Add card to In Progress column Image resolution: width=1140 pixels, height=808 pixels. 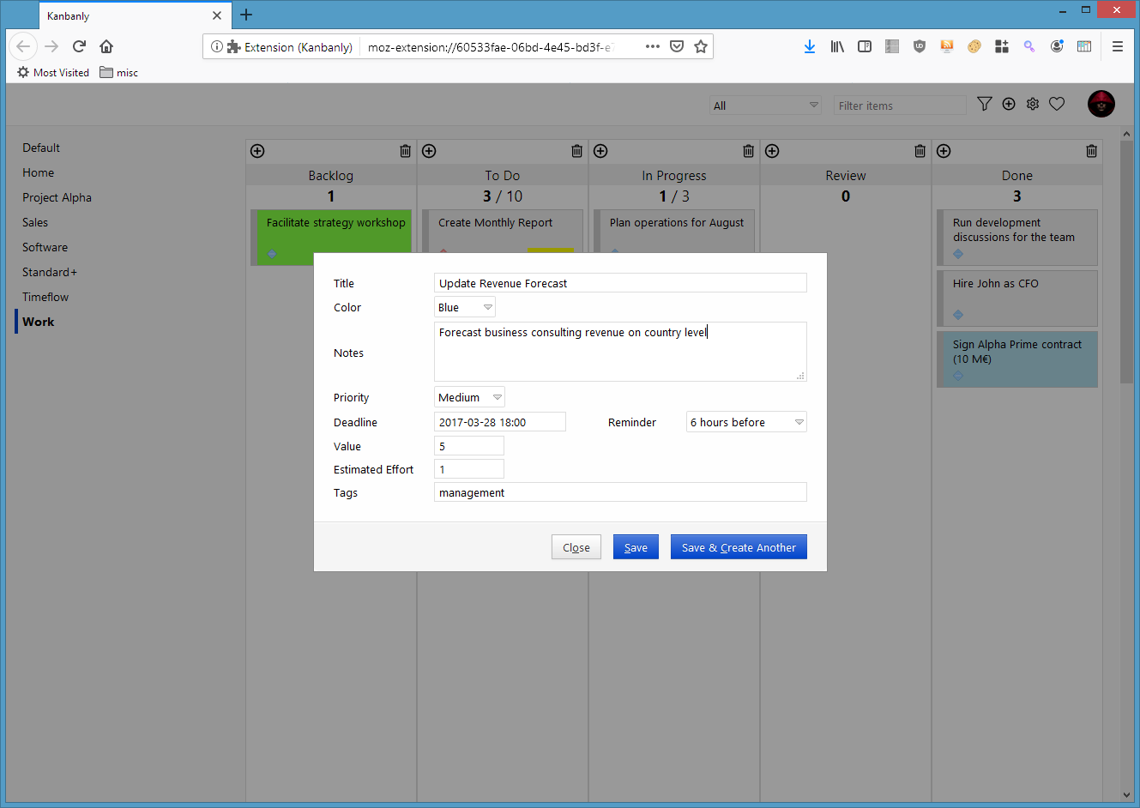coord(600,151)
